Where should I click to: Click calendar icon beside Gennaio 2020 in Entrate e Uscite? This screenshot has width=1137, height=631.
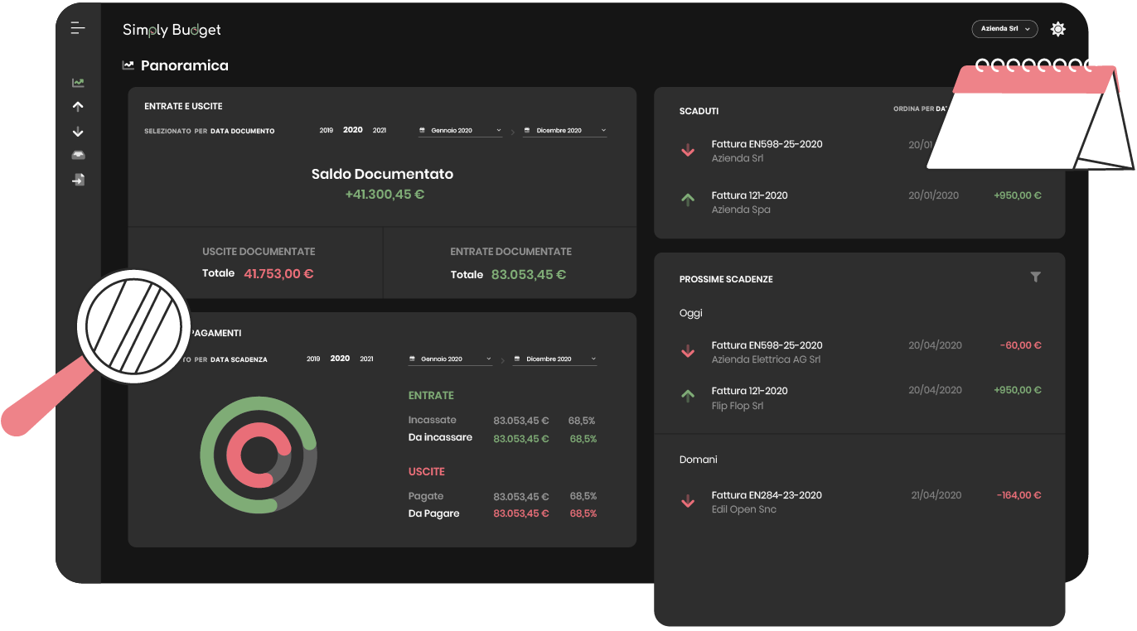click(423, 131)
